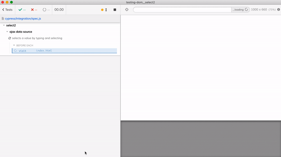Click the red failed X counter
The height and width of the screenshot is (157, 281).
34,10
